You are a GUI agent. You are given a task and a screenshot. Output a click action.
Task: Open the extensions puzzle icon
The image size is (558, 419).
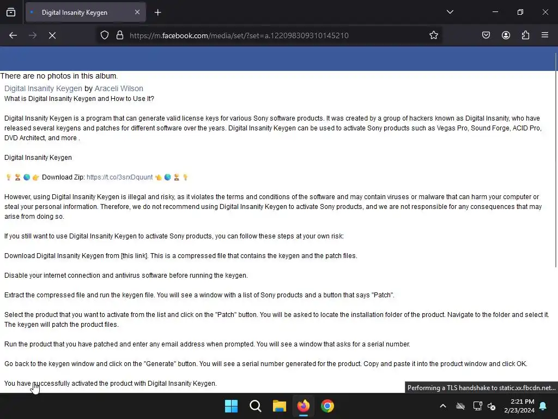pyautogui.click(x=525, y=35)
